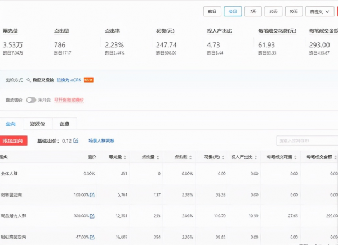The image size is (338, 245).
Task: Switch to the 定向 tab
Action: click(11, 124)
